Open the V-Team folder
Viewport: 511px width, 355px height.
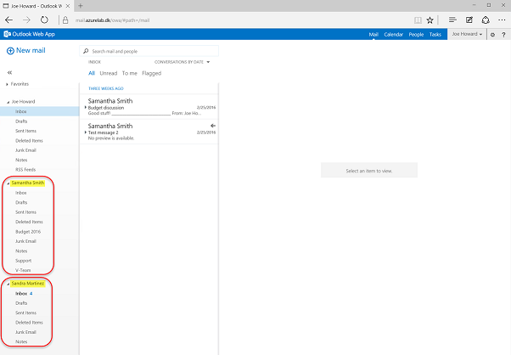[23, 270]
